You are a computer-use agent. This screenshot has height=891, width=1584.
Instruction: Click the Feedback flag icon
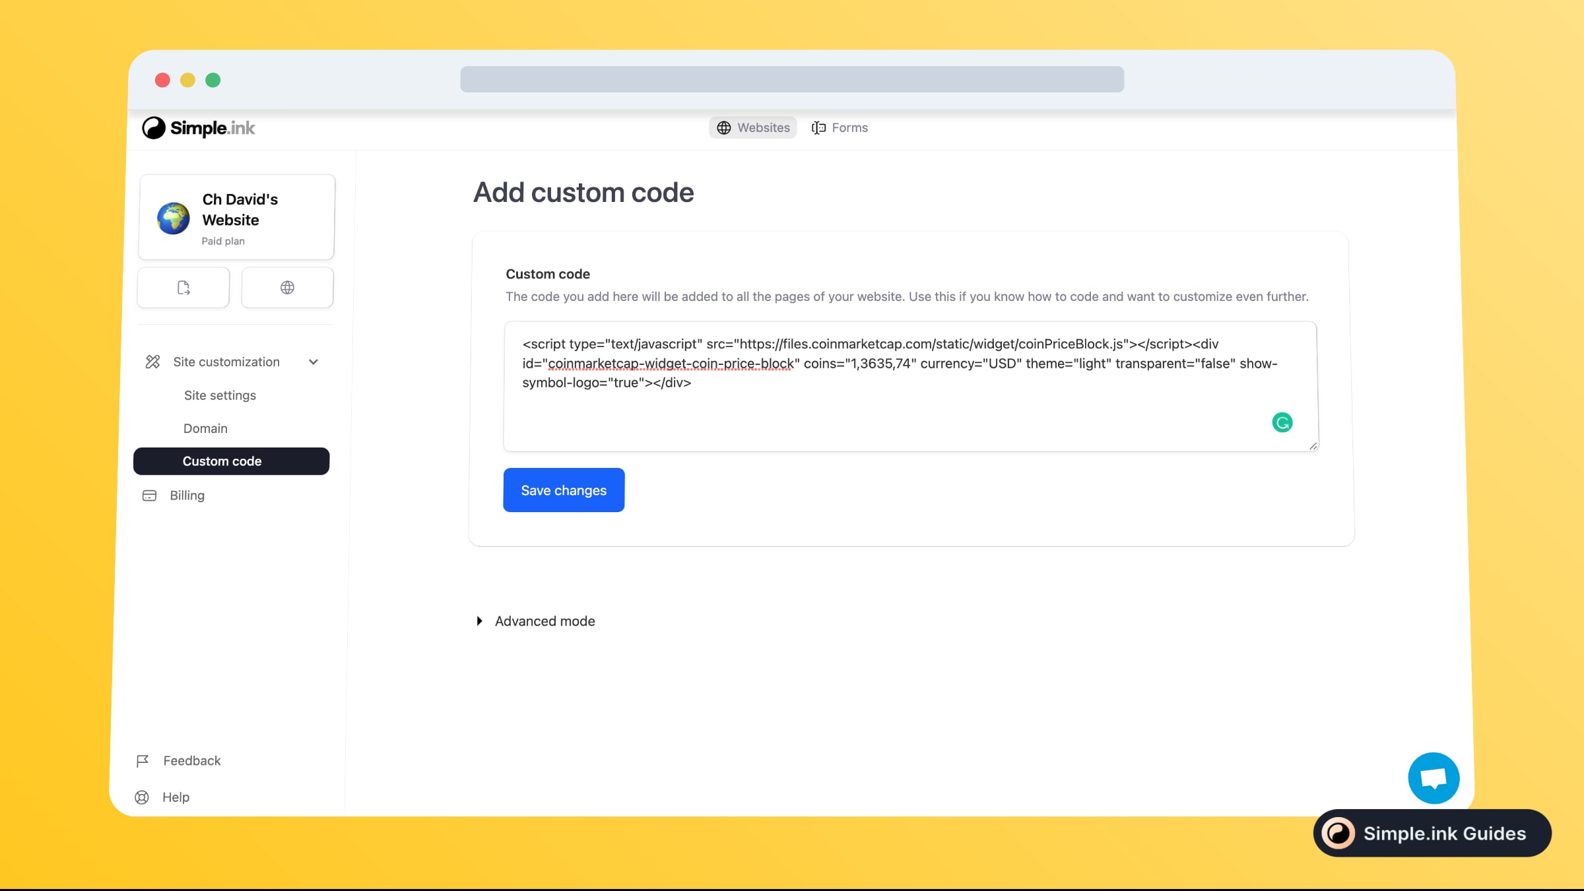[143, 761]
